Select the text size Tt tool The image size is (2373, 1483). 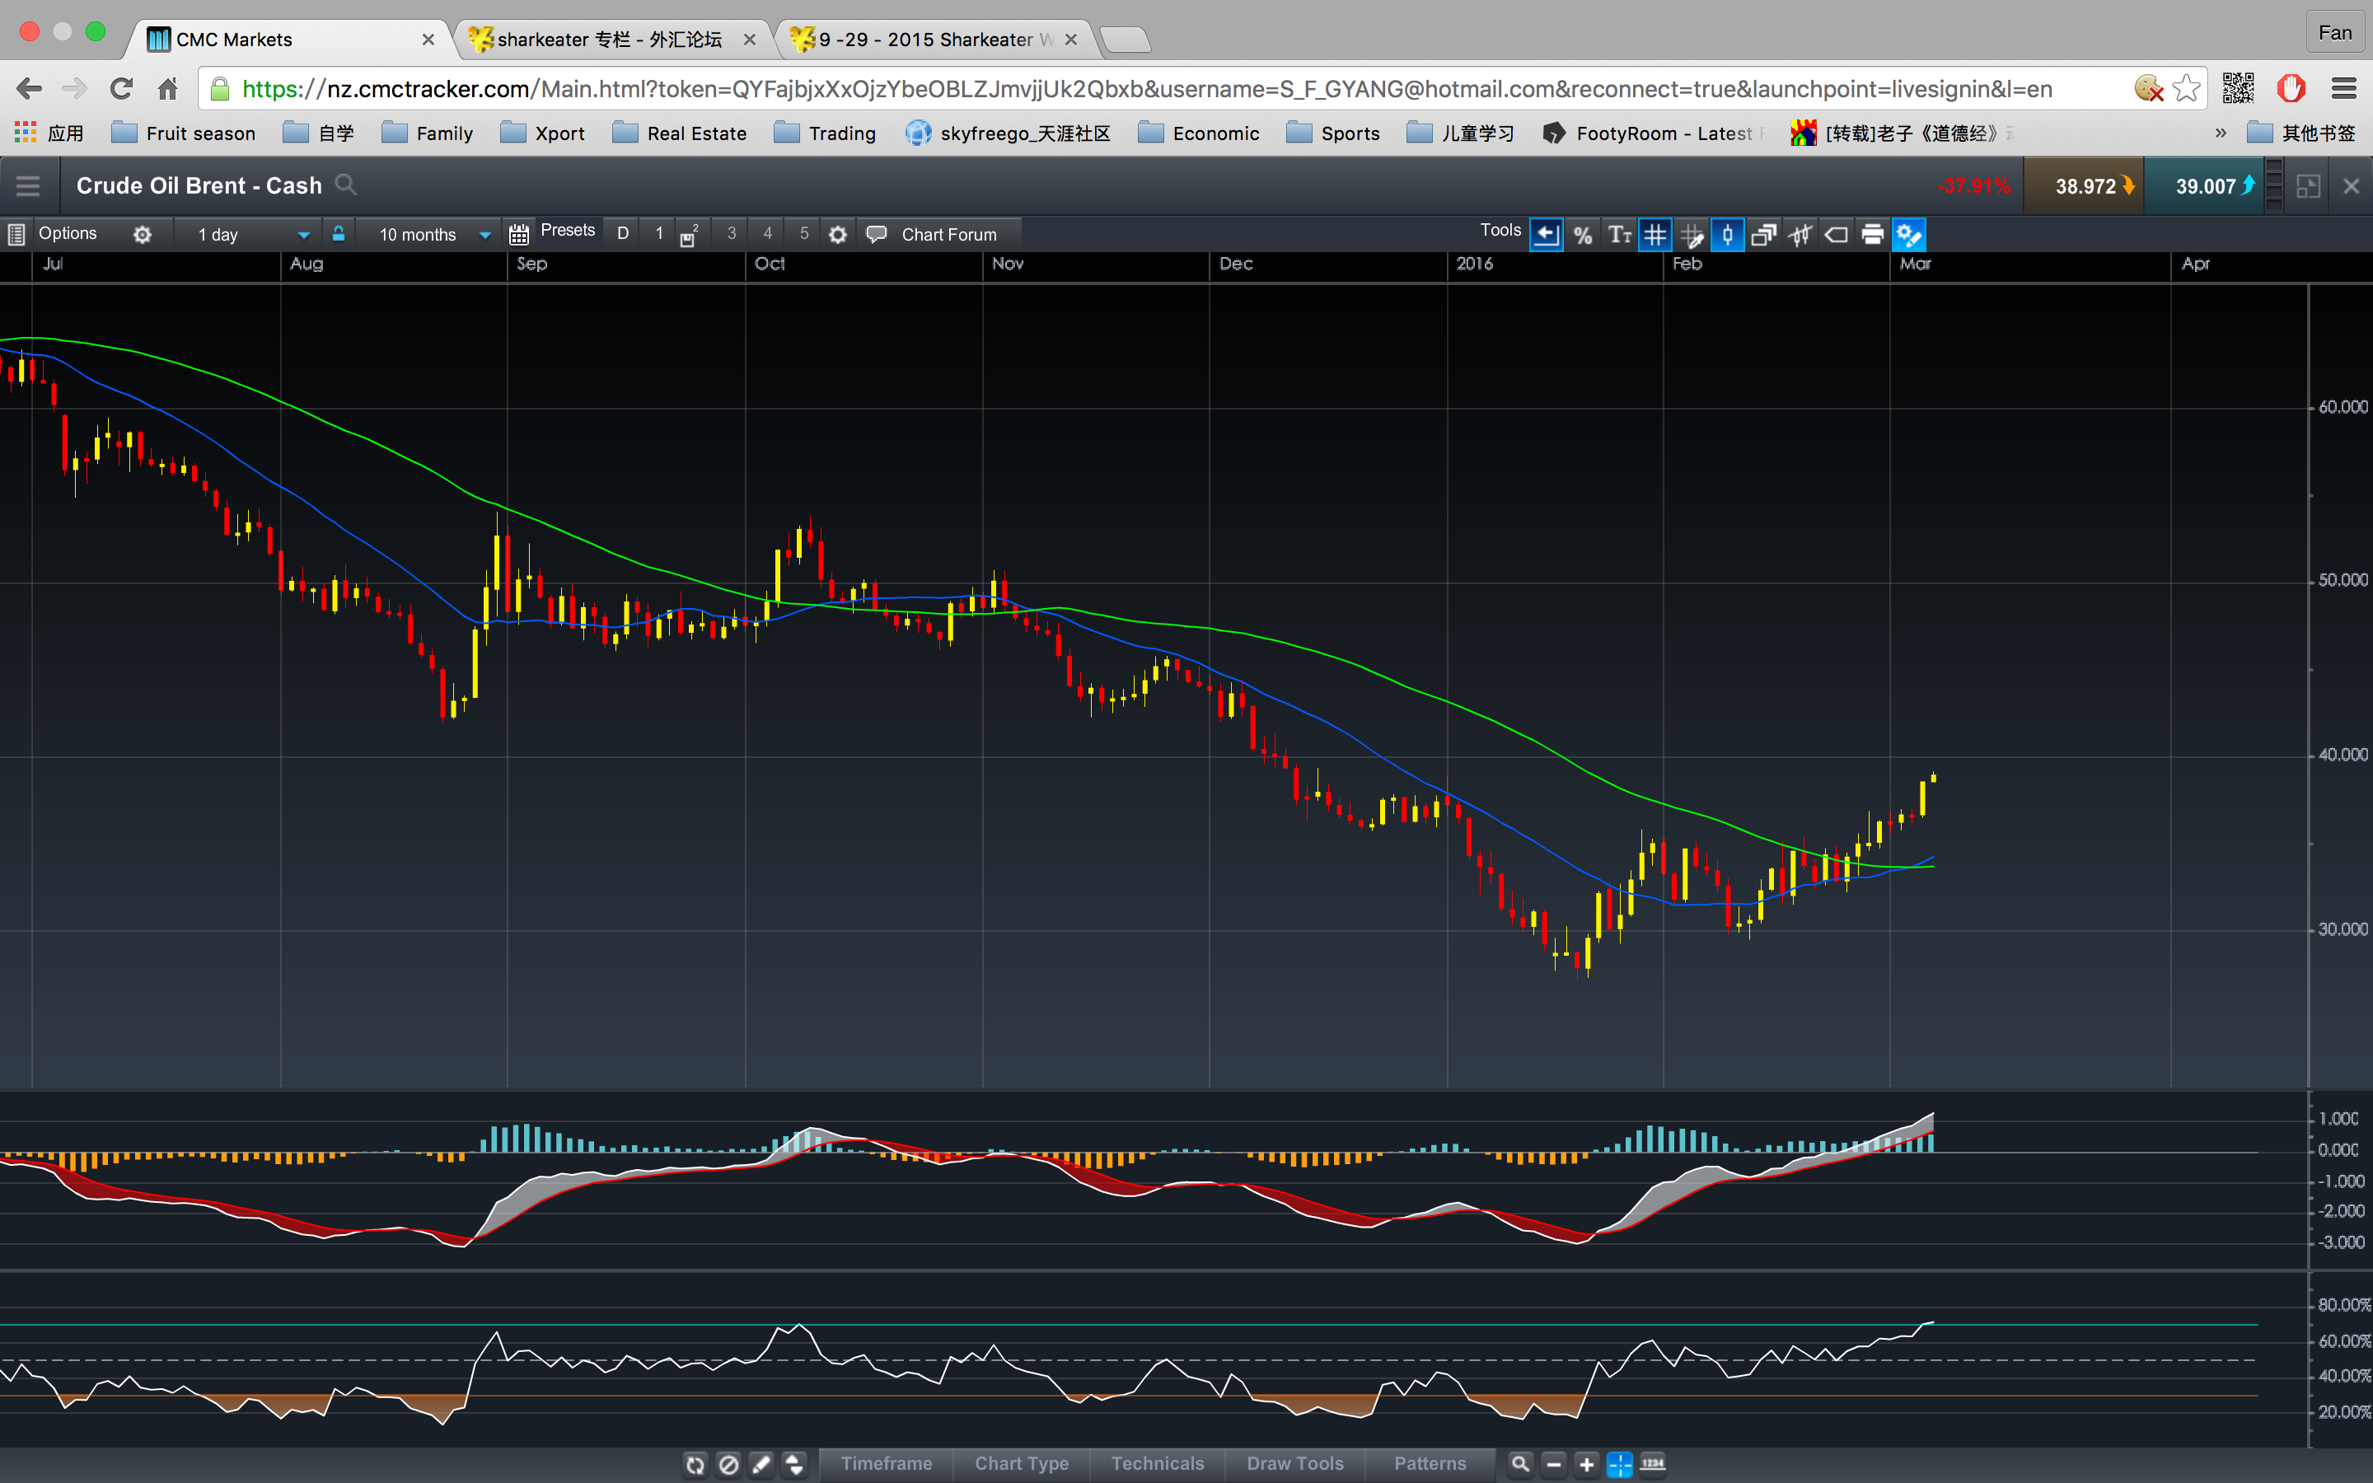[1619, 235]
